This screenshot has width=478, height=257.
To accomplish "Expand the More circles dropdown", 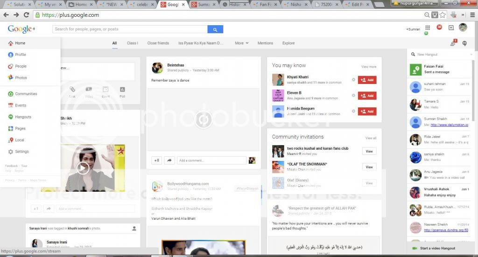I will click(x=241, y=43).
